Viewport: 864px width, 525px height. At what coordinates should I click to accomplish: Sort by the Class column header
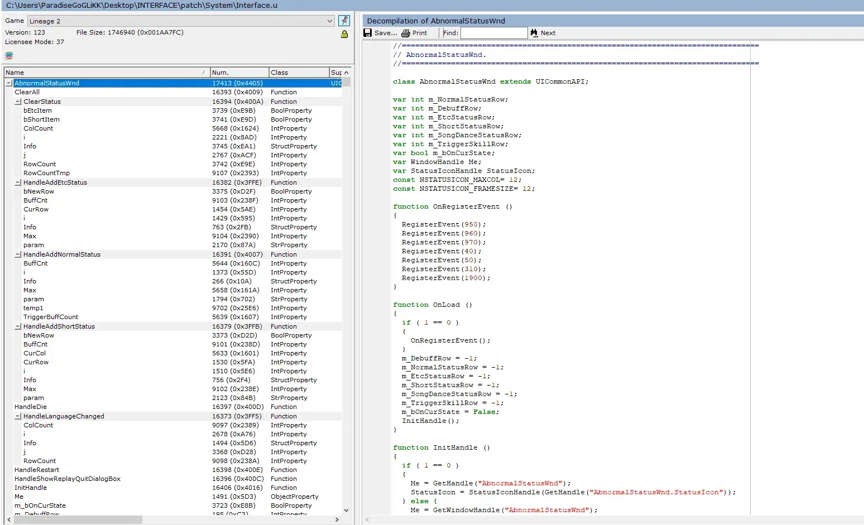point(299,73)
